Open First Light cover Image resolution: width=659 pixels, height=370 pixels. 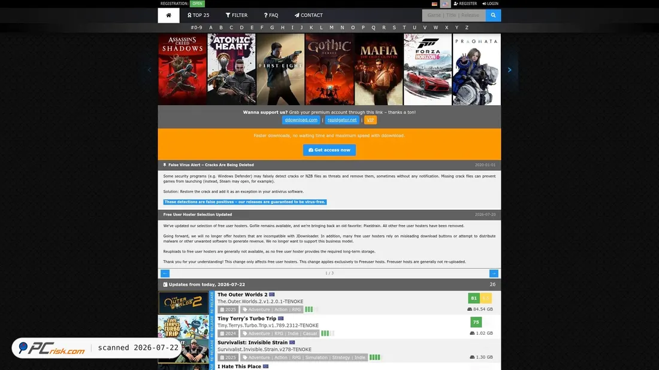click(x=280, y=70)
